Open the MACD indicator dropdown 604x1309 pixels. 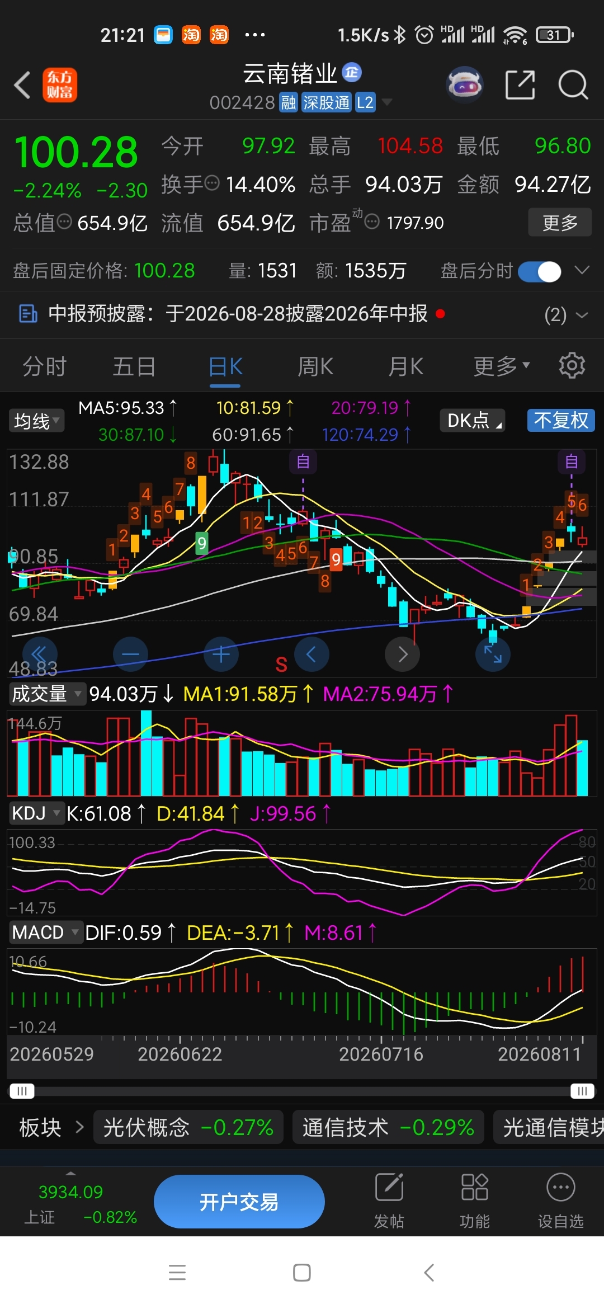tap(46, 933)
